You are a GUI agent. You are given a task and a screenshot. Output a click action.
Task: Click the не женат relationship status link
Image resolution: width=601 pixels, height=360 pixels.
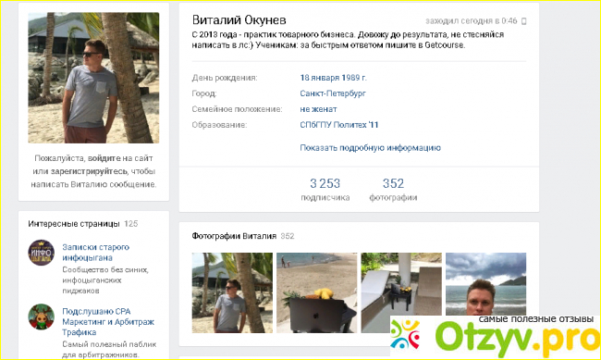(x=318, y=109)
